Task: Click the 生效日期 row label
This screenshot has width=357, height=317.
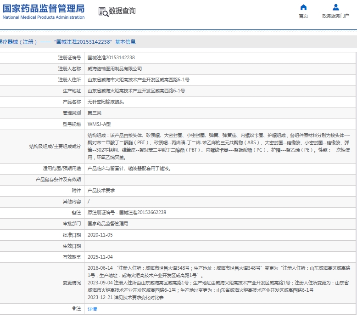Action: click(x=72, y=246)
